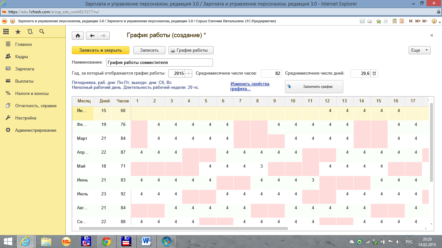This screenshot has width=442, height=248.
Task: Open the calculator icon
Action: click(x=395, y=21)
